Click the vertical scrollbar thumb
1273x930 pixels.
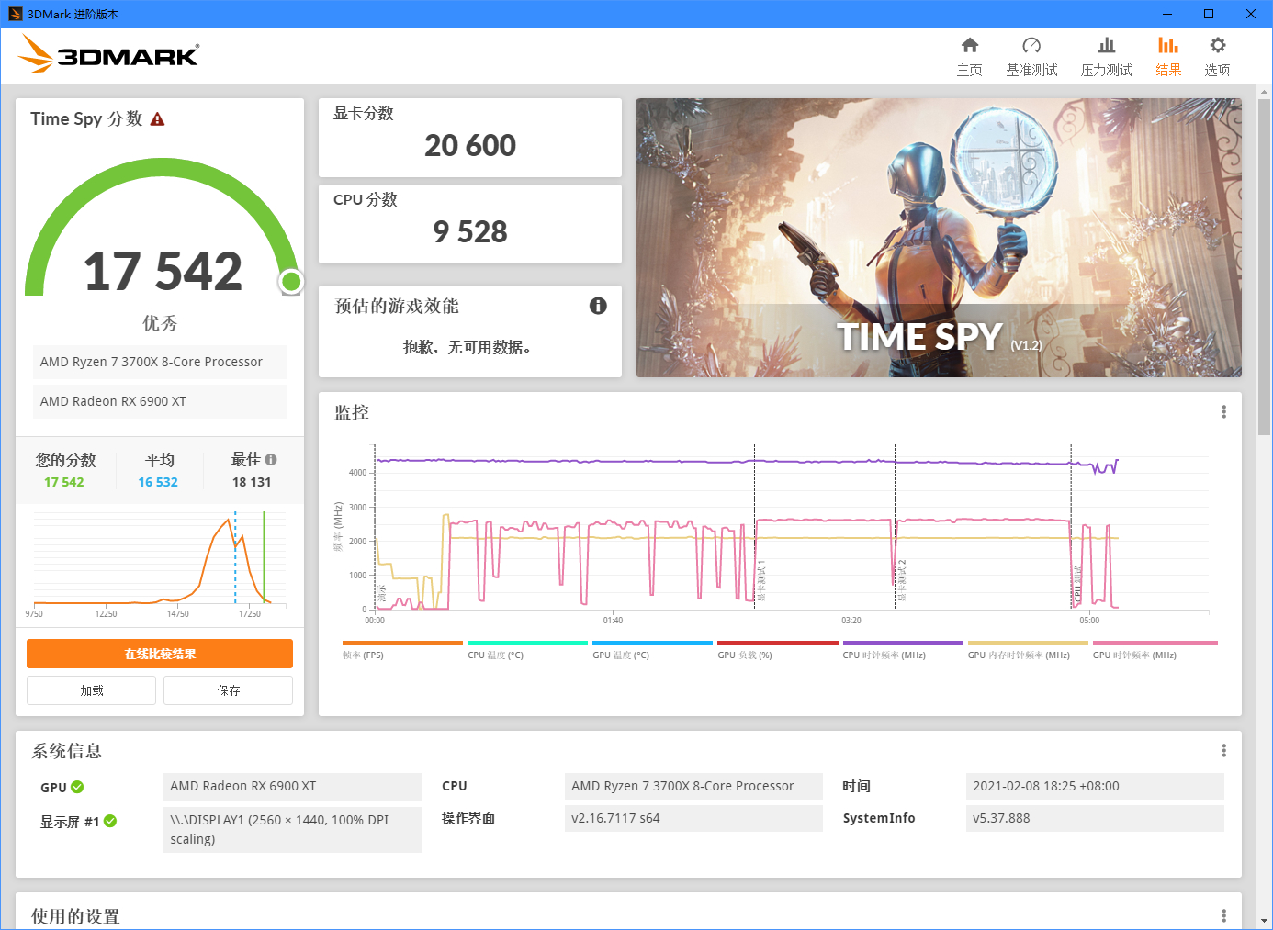tap(1265, 266)
